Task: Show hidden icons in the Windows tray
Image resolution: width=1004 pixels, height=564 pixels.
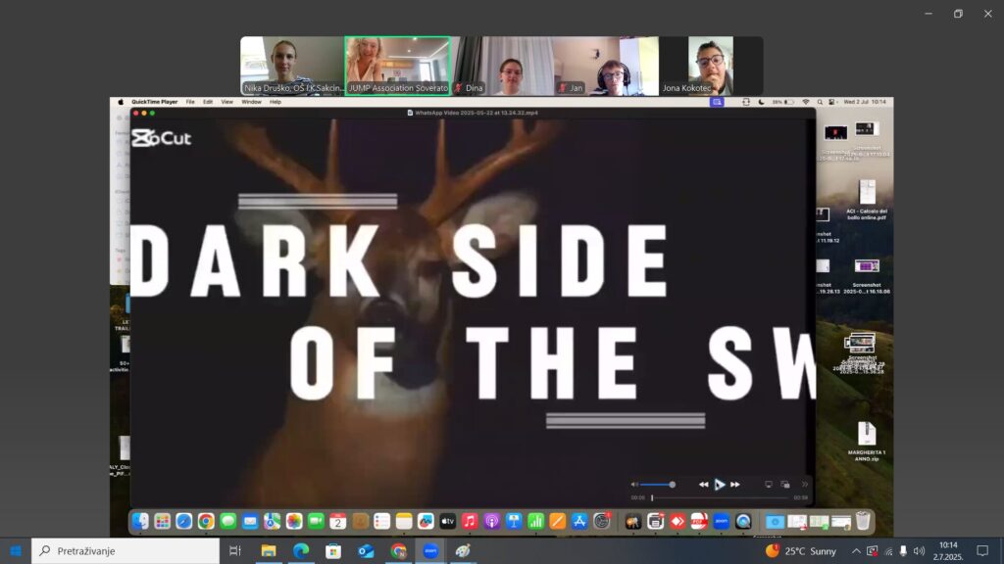Action: [856, 550]
